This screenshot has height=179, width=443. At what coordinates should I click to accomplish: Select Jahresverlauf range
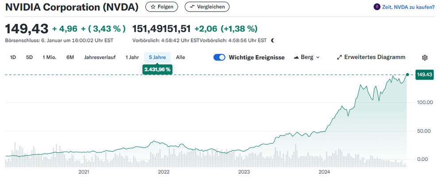[100, 57]
